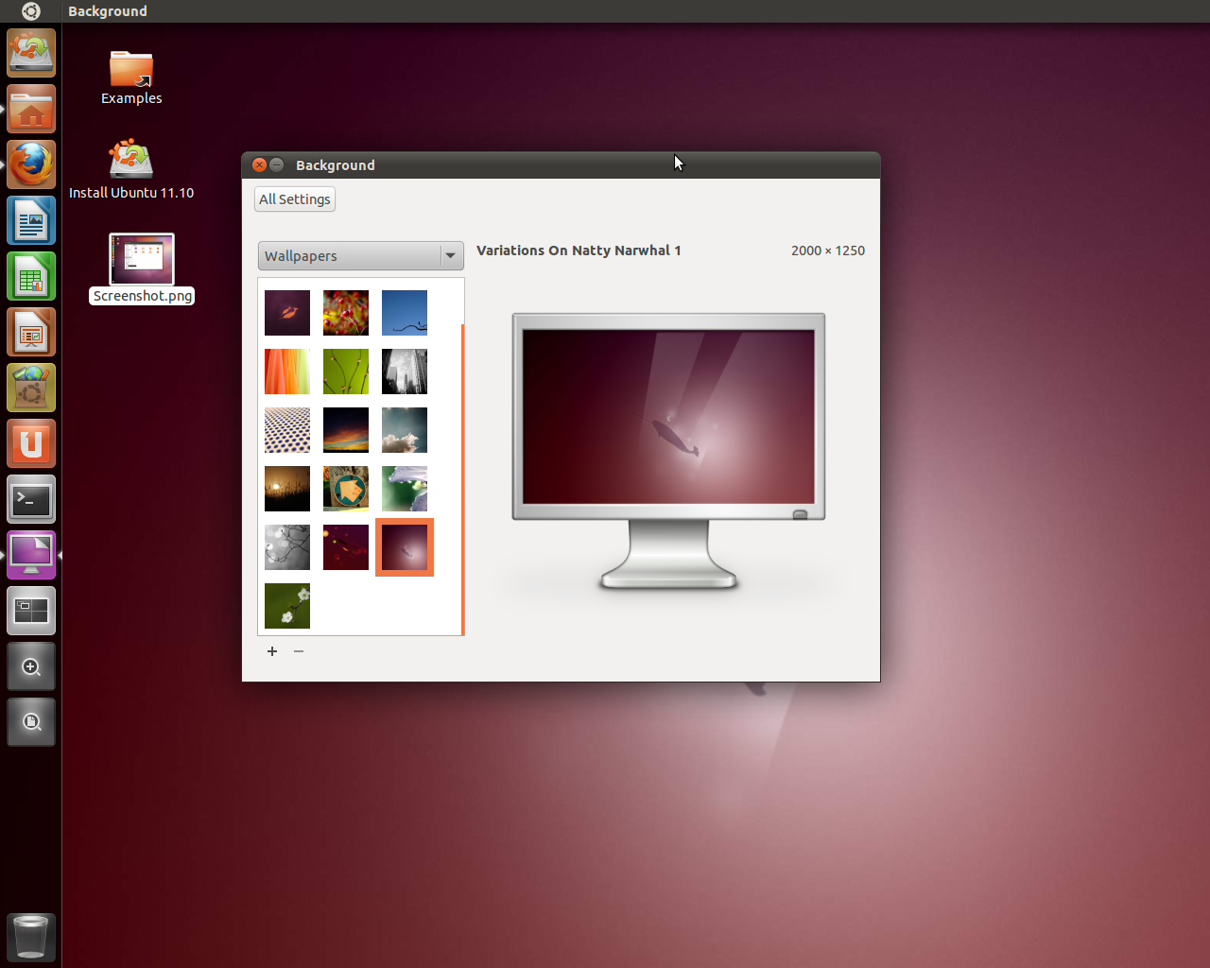Open LibreOffice Calc from launcher

(x=31, y=276)
